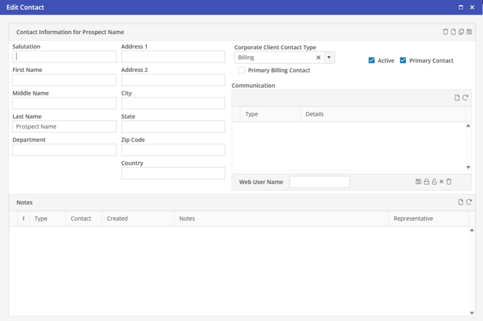
Task: Sort notes by the Created column header
Action: pyautogui.click(x=117, y=219)
